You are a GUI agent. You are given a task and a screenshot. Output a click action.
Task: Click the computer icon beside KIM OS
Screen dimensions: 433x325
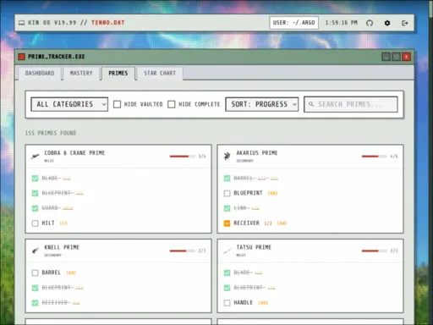pyautogui.click(x=21, y=23)
